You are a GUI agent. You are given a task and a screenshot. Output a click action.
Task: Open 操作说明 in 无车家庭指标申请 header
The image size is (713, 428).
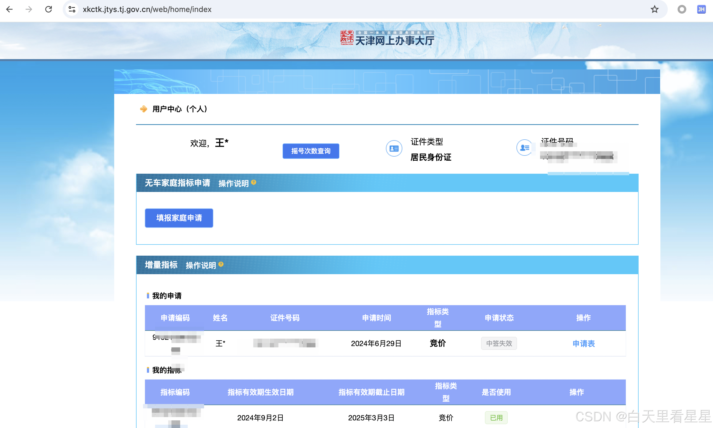click(x=233, y=184)
